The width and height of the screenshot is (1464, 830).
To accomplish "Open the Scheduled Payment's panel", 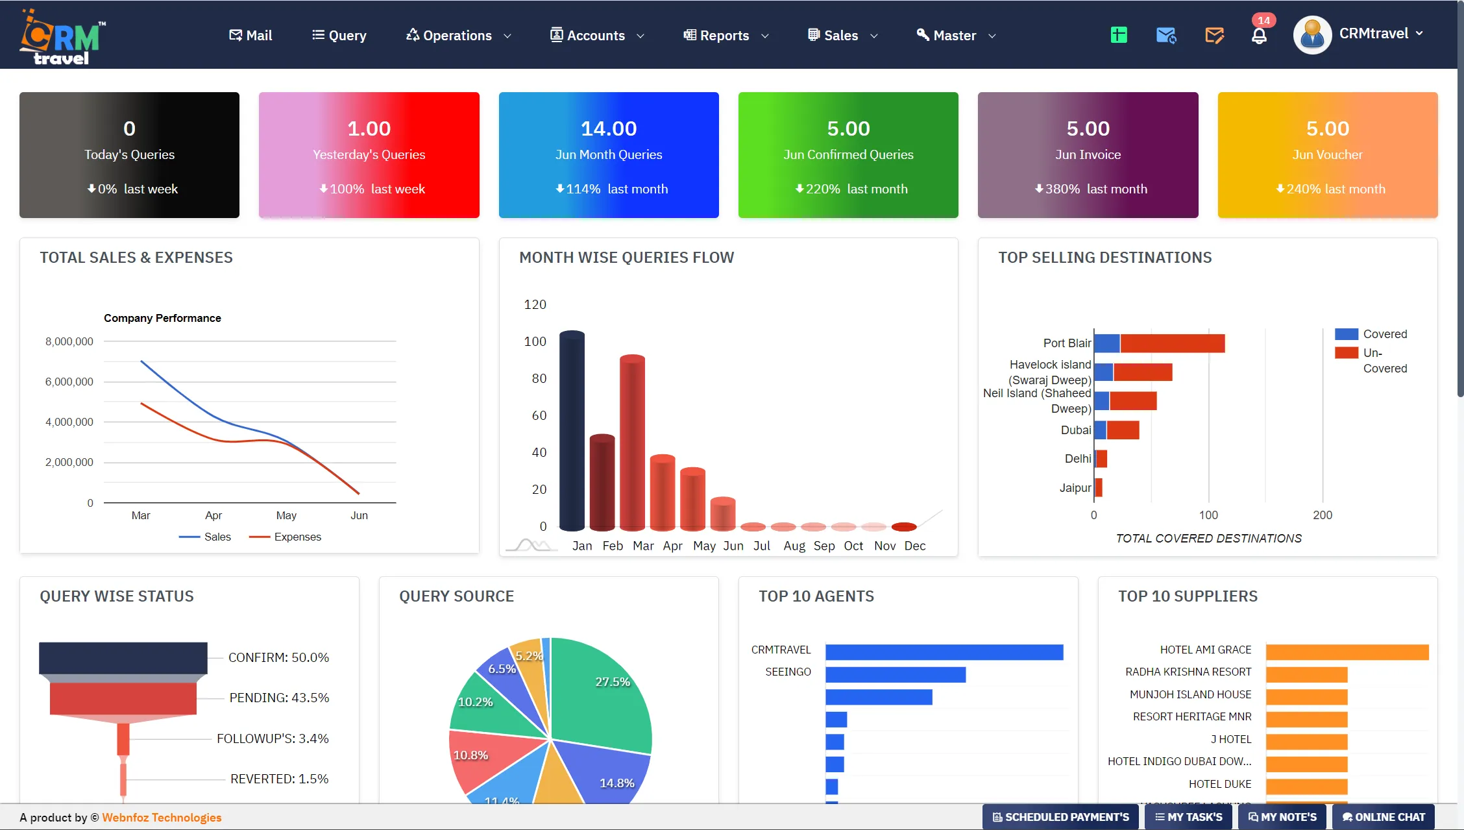I will coord(1060,817).
